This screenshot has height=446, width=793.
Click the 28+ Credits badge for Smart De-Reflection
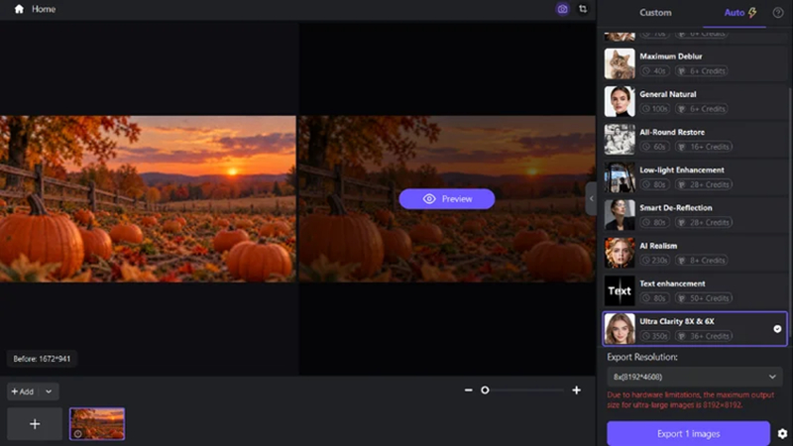[704, 222]
